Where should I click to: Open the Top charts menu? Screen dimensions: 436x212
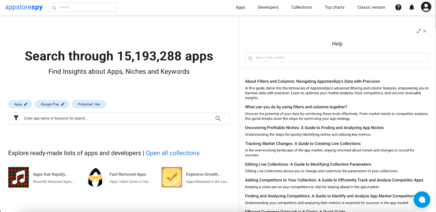coord(334,7)
